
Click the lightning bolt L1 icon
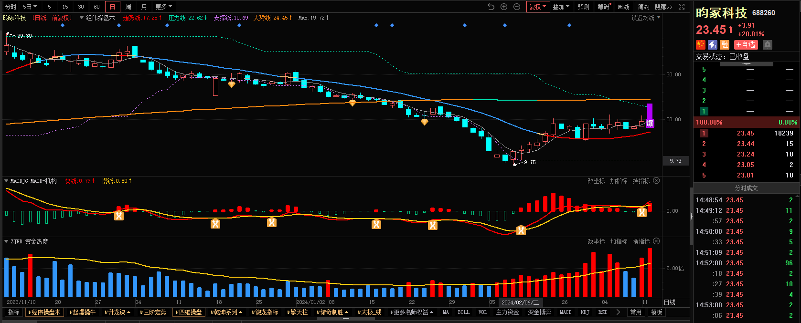tap(713, 44)
